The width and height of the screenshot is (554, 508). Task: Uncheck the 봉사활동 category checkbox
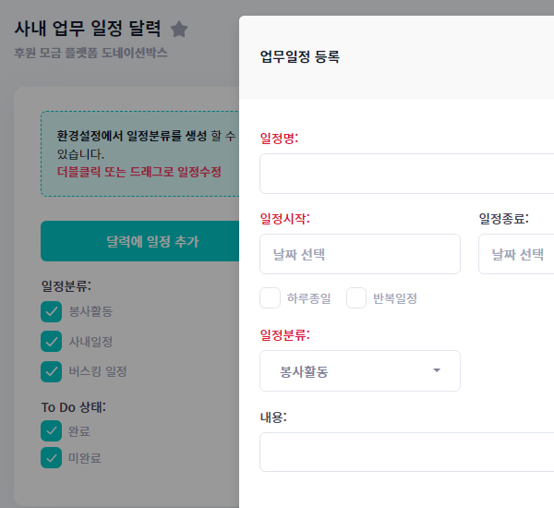[x=52, y=312]
